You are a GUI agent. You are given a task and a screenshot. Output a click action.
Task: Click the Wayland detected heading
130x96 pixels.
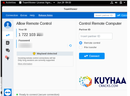pos(47,53)
